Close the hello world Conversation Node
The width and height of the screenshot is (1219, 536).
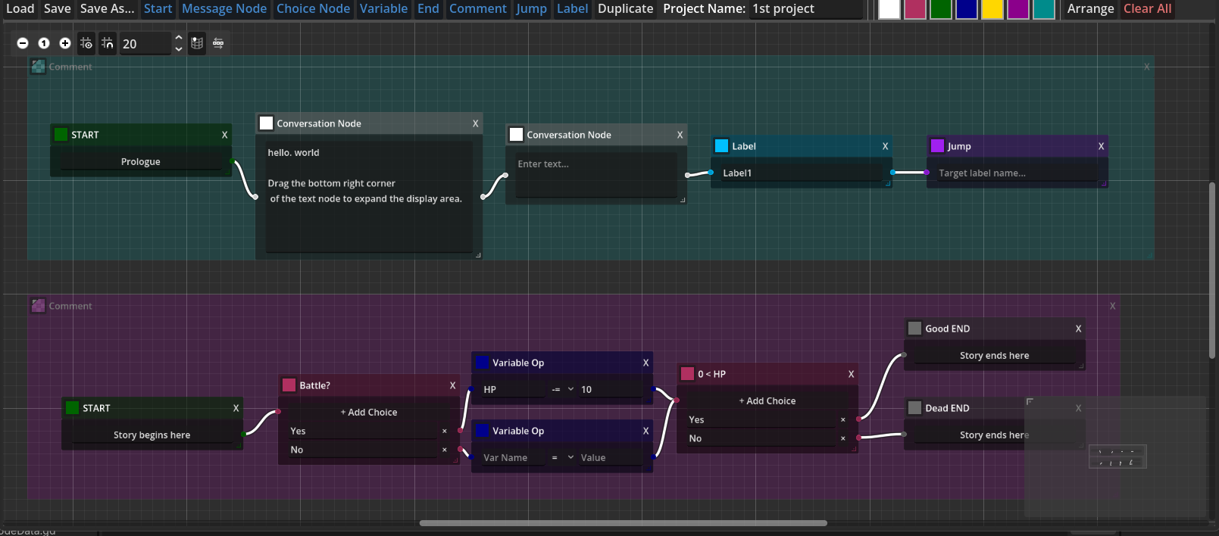[475, 123]
